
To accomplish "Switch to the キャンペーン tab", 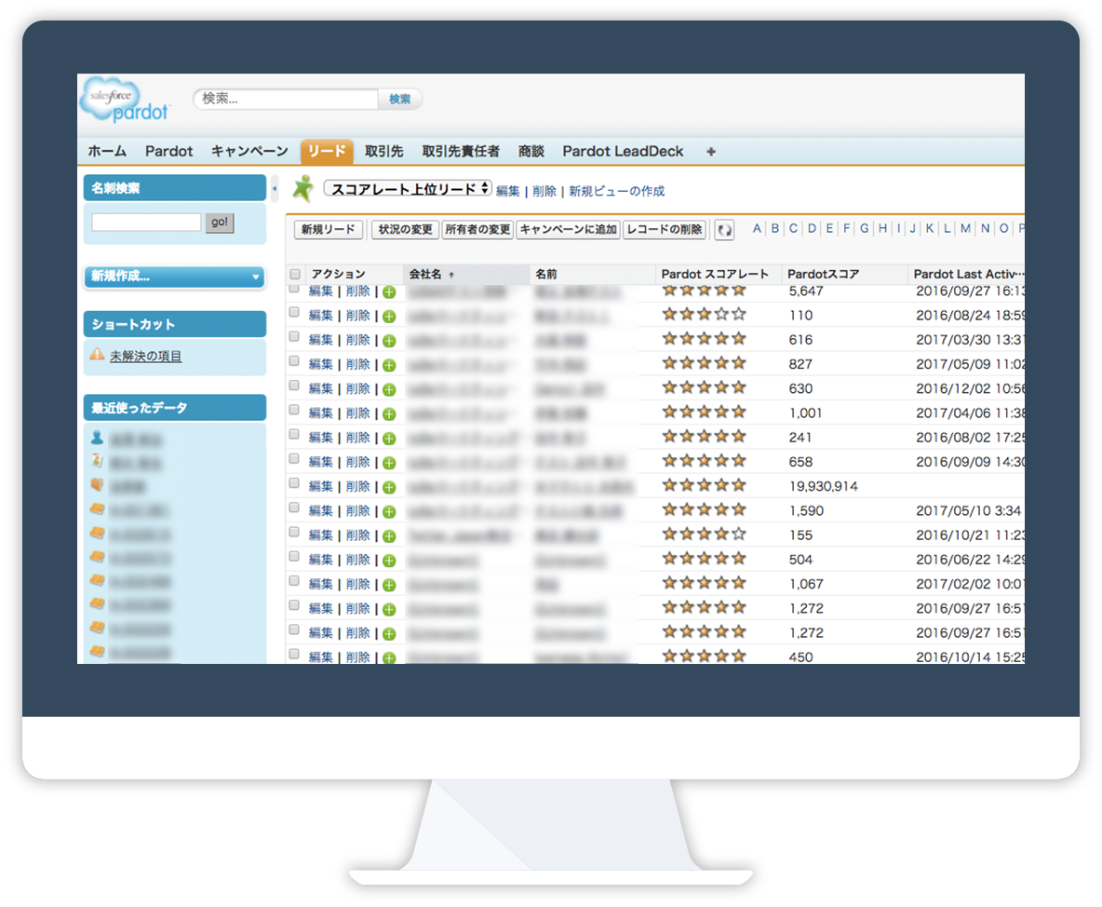I will (x=249, y=151).
